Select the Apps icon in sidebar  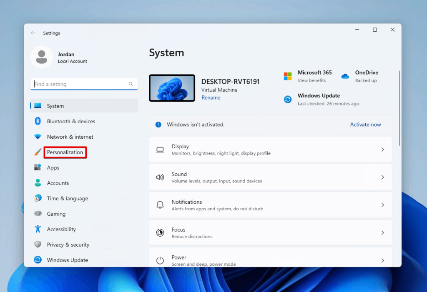point(38,167)
